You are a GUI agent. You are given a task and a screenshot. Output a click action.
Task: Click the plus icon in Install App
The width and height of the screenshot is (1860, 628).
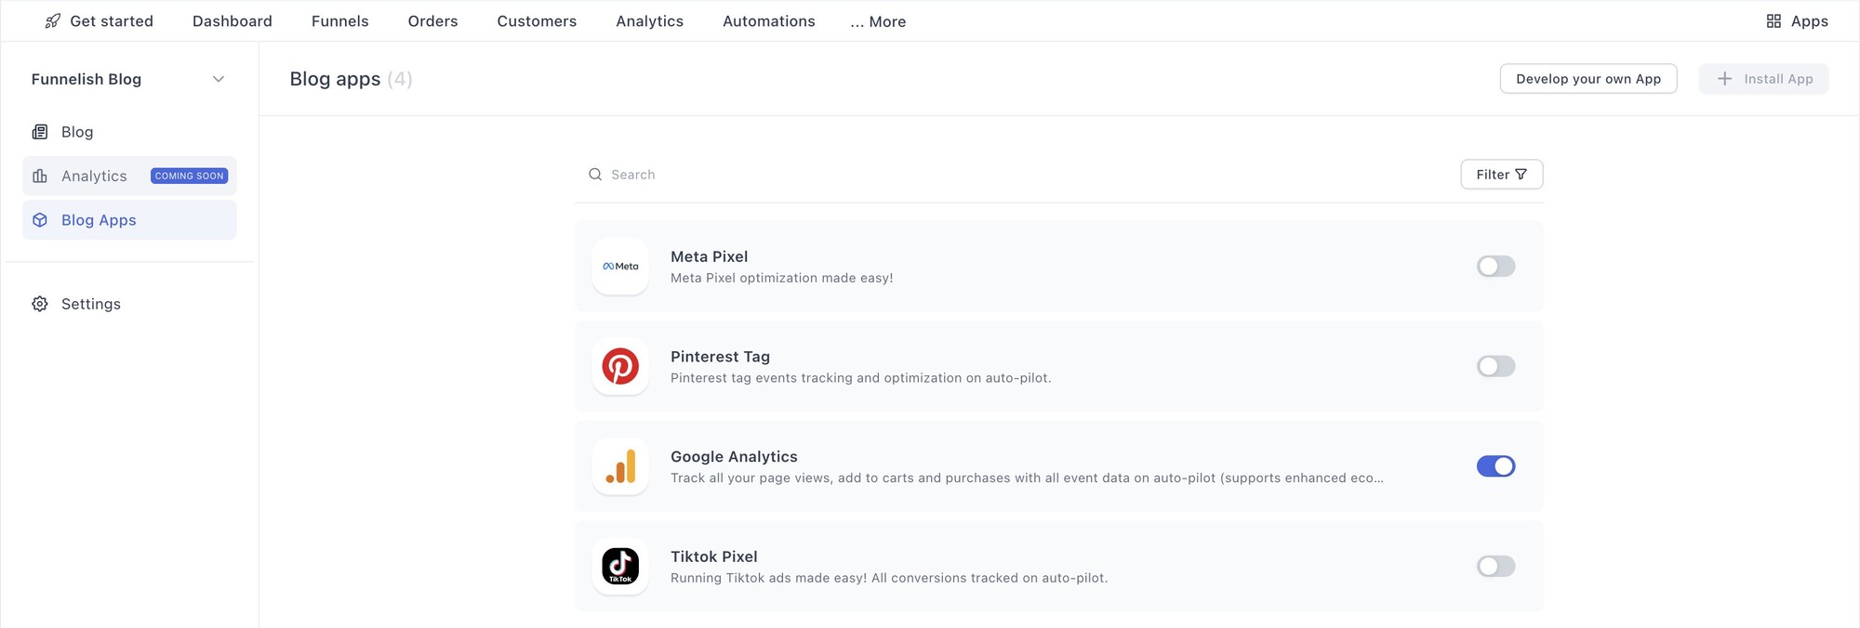pyautogui.click(x=1724, y=79)
